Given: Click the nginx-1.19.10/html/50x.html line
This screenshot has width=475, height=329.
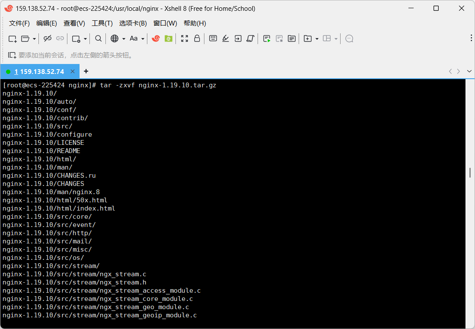Looking at the screenshot, I should click(x=55, y=200).
